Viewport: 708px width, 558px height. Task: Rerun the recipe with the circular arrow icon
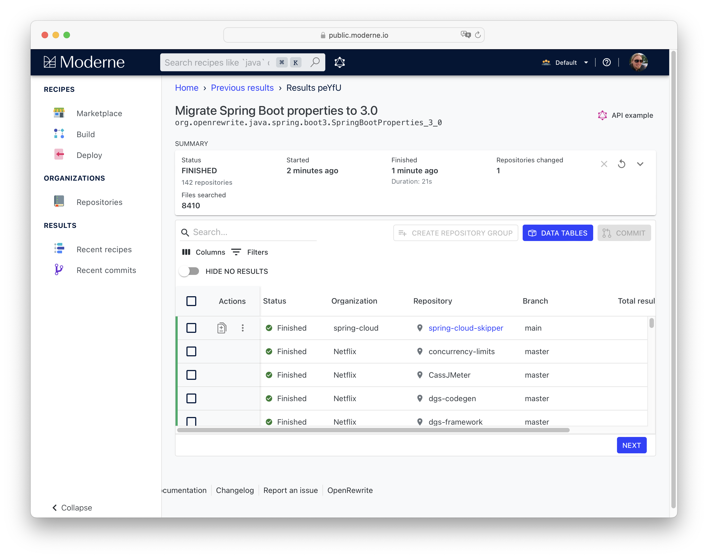621,164
